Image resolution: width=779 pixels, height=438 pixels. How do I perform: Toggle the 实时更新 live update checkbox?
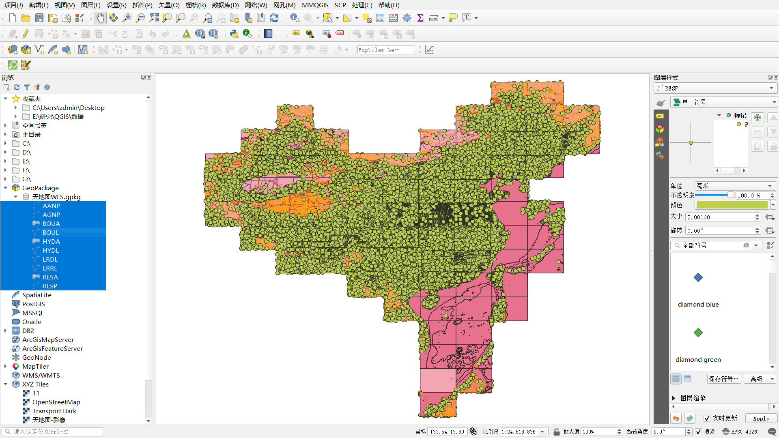(707, 419)
